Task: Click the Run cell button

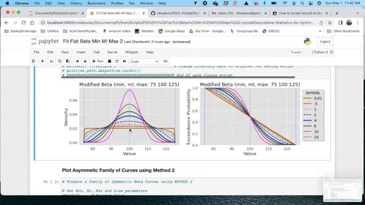Action: pyautogui.click(x=98, y=61)
